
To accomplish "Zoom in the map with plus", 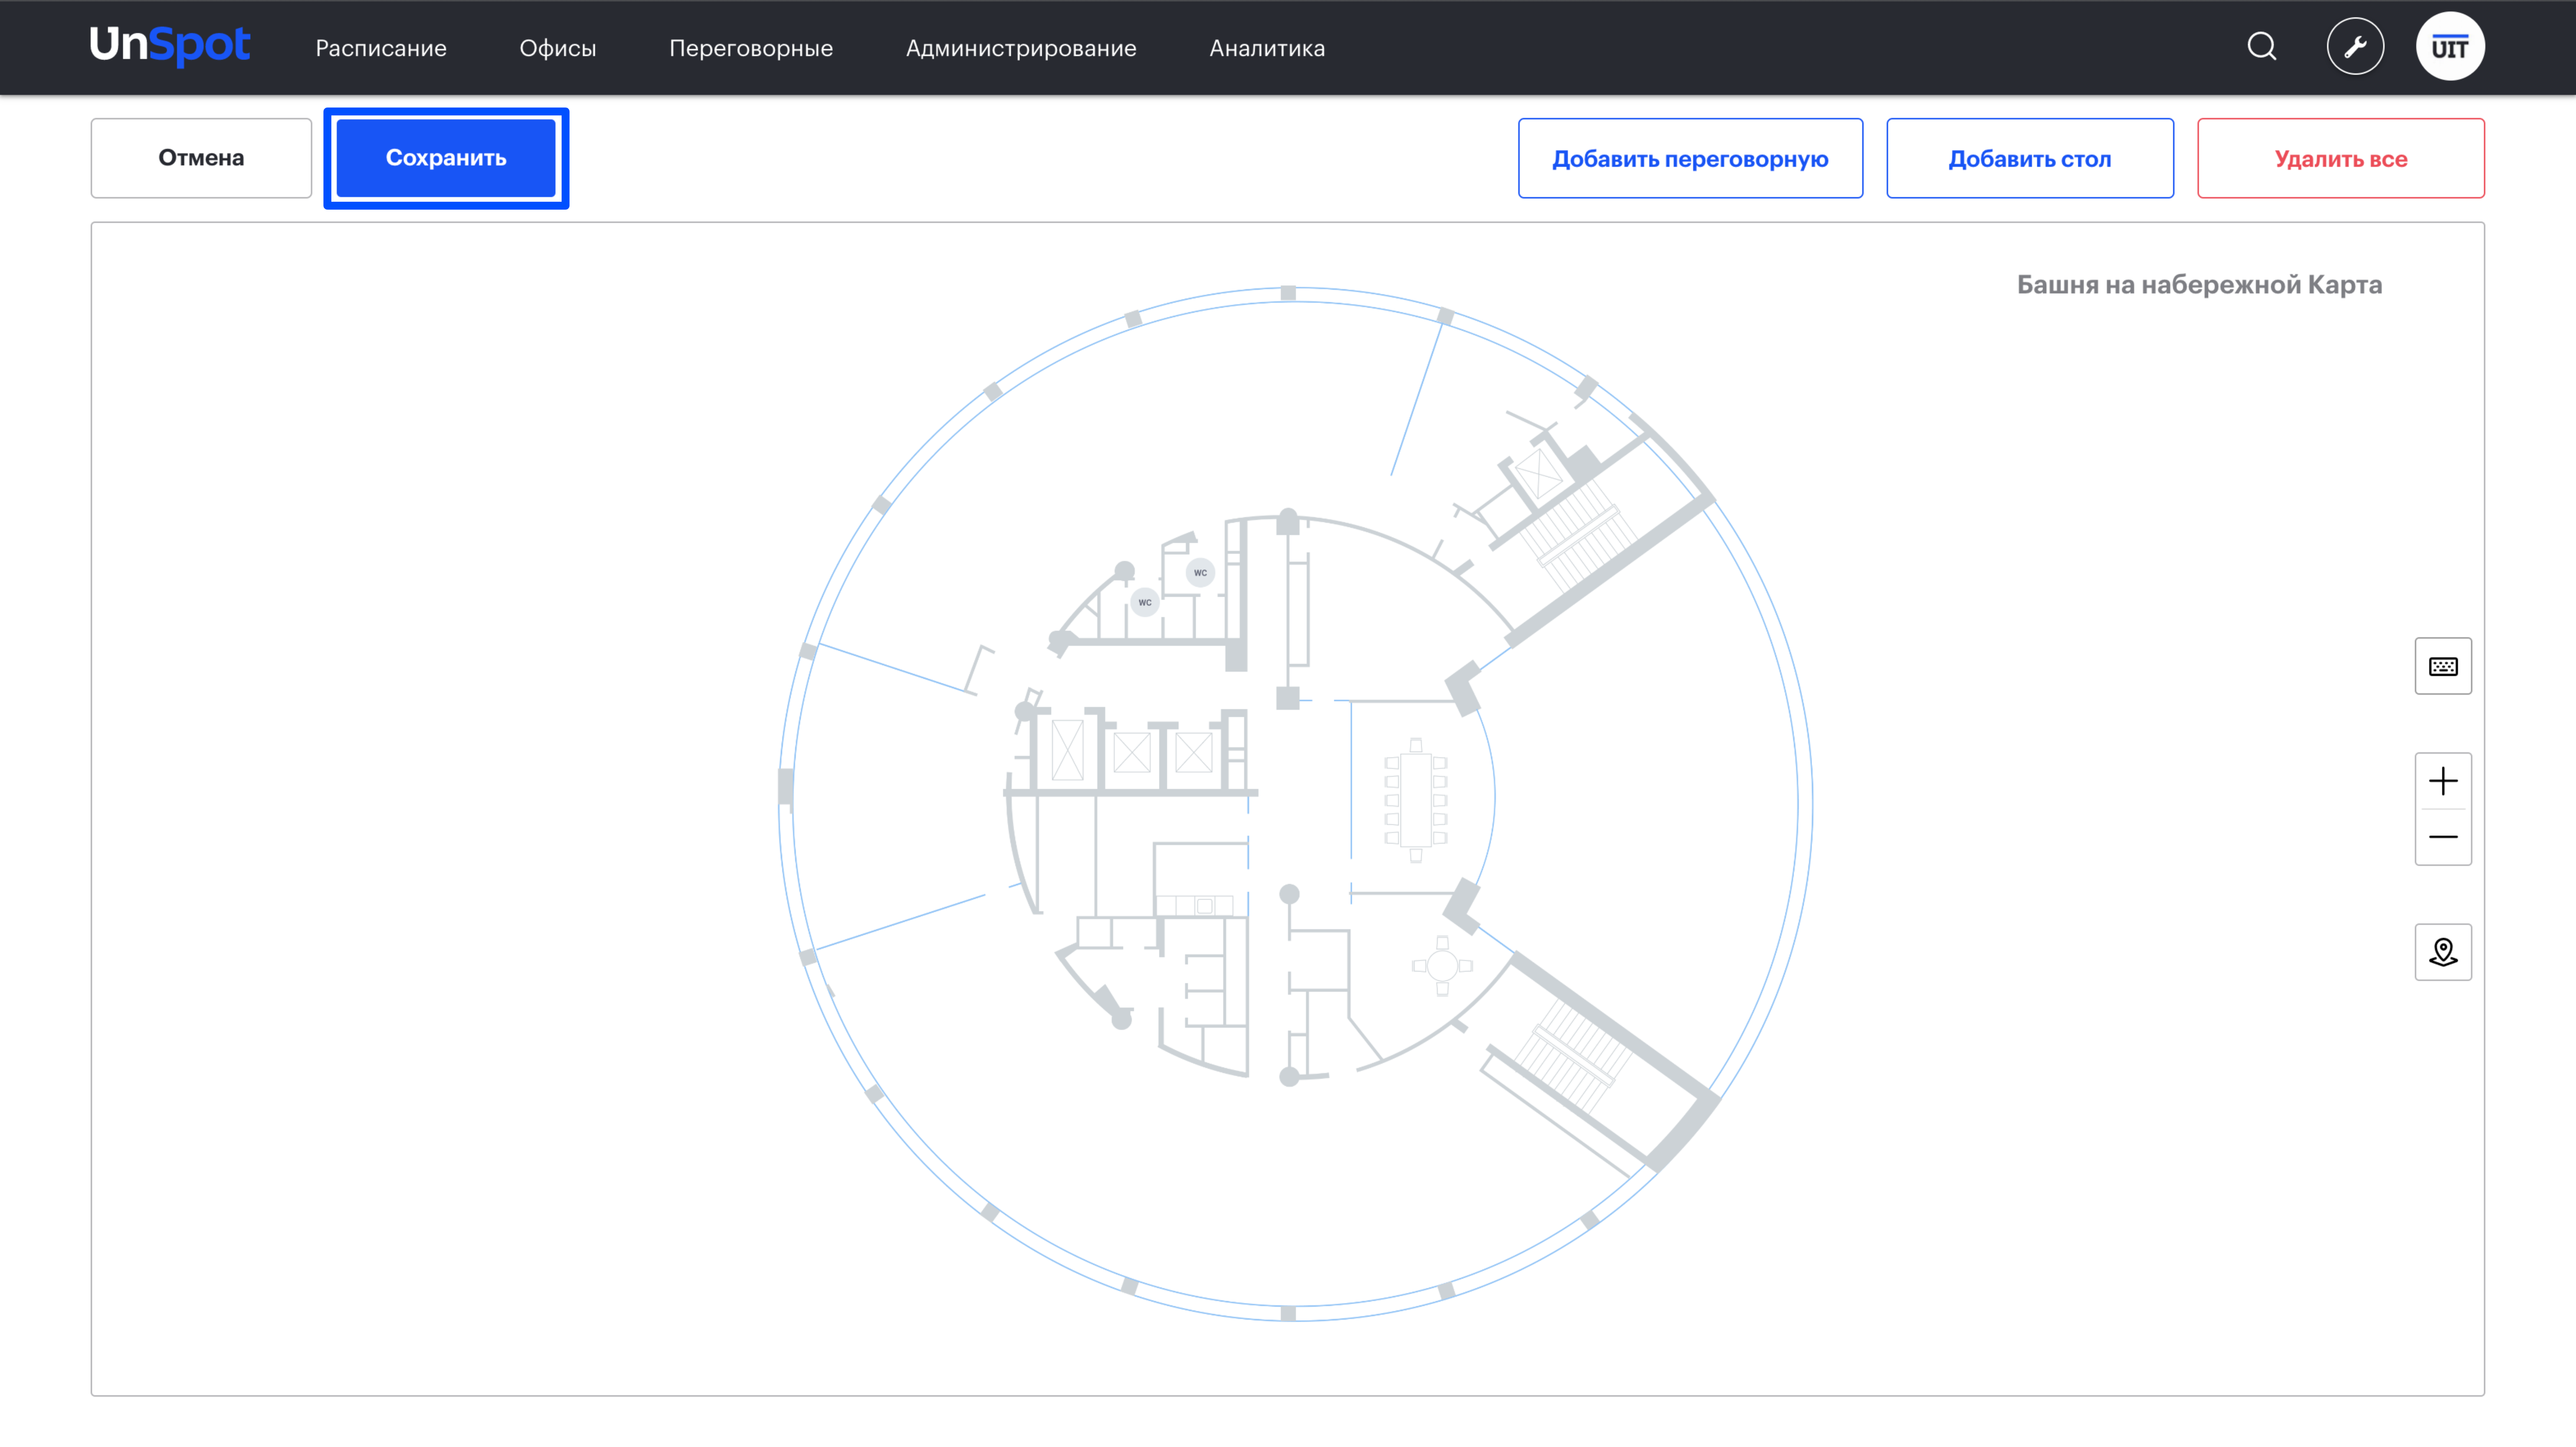I will click(2443, 781).
